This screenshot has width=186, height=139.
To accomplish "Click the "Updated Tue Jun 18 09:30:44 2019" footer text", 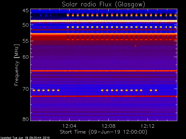I will pyautogui.click(x=25, y=138).
